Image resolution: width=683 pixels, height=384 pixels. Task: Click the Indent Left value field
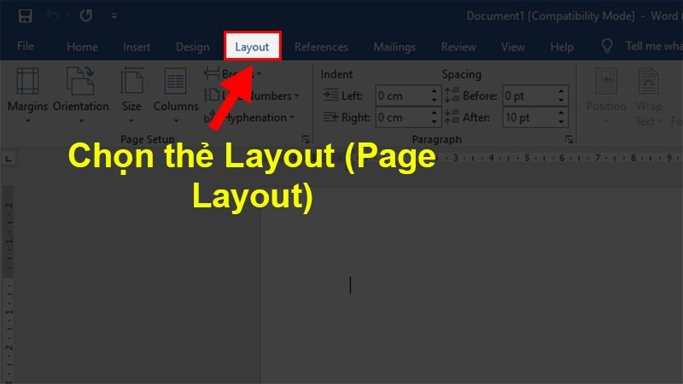[x=403, y=96]
